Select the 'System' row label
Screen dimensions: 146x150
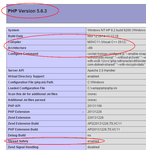14,30
